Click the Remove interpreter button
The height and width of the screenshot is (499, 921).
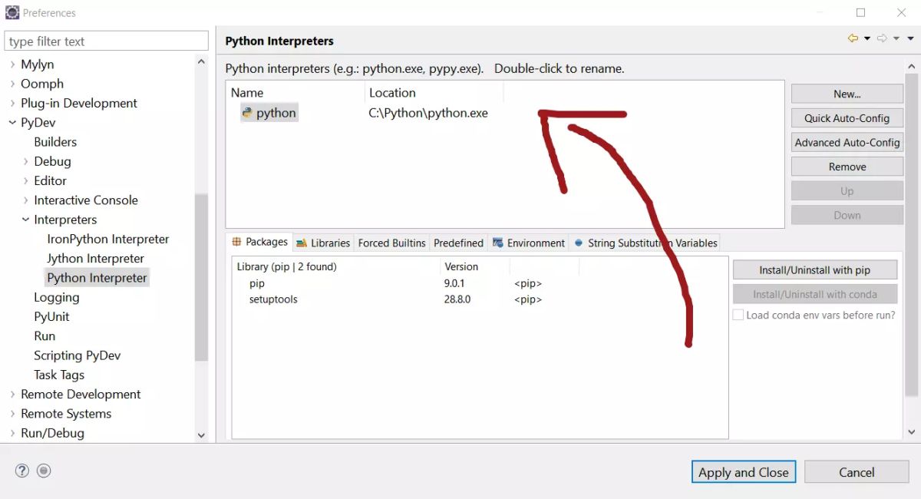pyautogui.click(x=847, y=167)
